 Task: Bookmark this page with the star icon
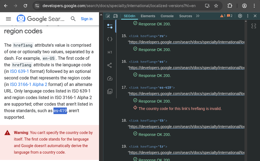pyautogui.click(x=216, y=5)
